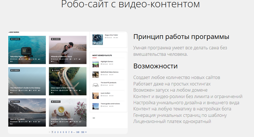Click the 16 VIDEOS badge on Saturday Night Live
Viewport: 254px width, 137px height.
[x=15, y=39]
